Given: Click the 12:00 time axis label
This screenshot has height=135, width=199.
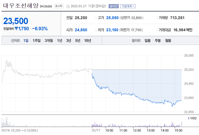Looking at the screenshot, I should [137, 130].
